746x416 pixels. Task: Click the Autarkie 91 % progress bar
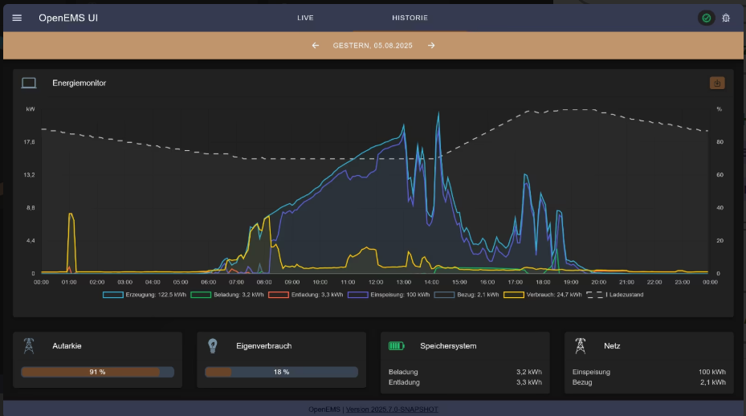coord(97,372)
